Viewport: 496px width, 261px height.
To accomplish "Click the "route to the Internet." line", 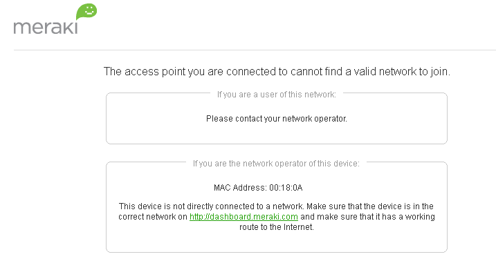I will pos(277,227).
